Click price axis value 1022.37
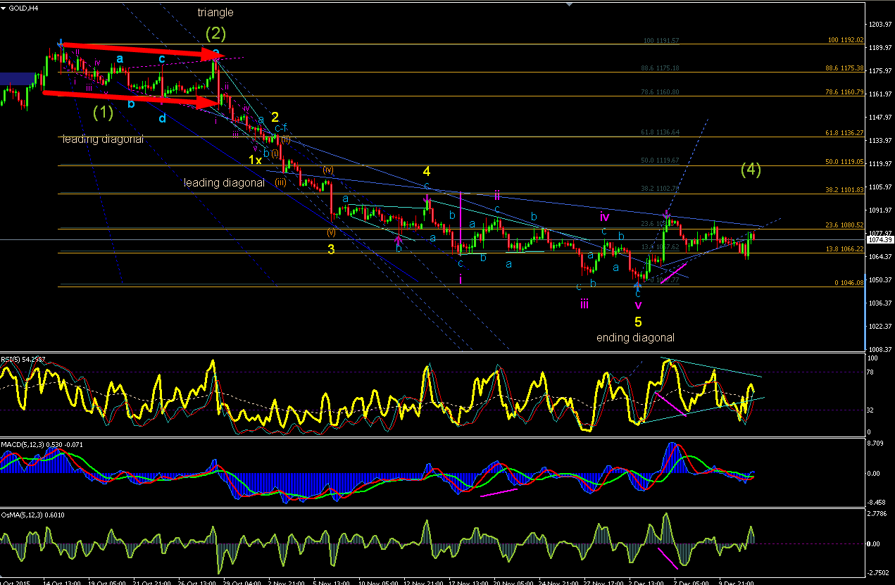 click(x=881, y=326)
